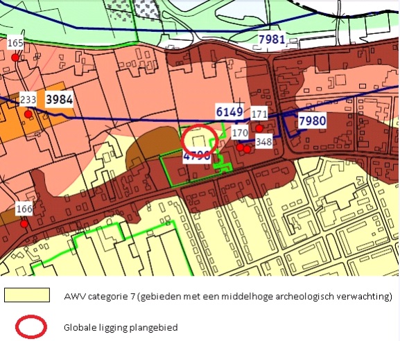Select map label 3984

pos(59,99)
